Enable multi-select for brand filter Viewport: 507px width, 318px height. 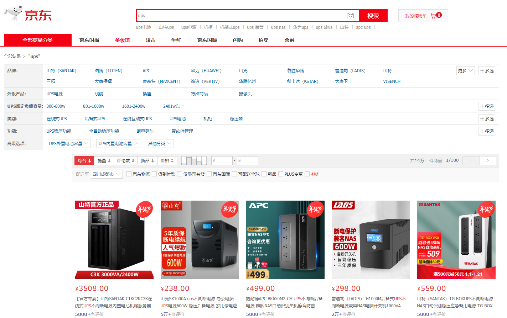coord(487,71)
